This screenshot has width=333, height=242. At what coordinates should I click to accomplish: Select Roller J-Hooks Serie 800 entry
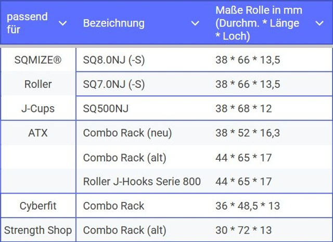142,182
